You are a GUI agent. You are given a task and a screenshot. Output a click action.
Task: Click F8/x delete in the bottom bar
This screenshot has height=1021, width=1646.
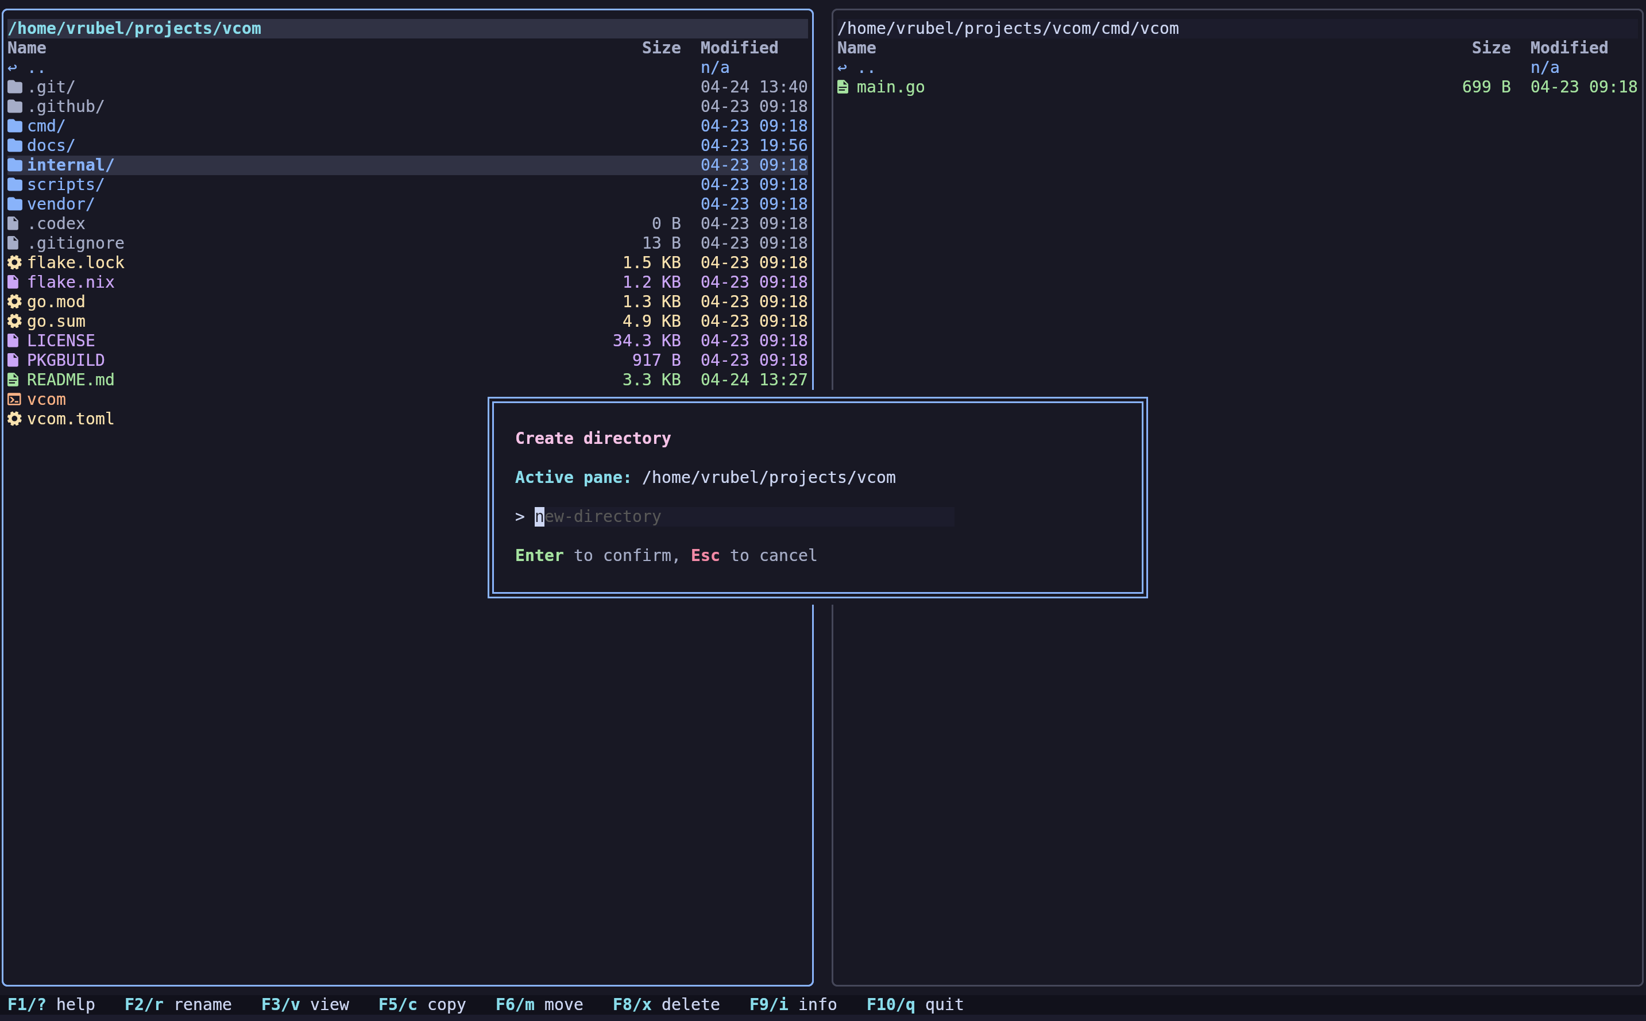pyautogui.click(x=666, y=1005)
